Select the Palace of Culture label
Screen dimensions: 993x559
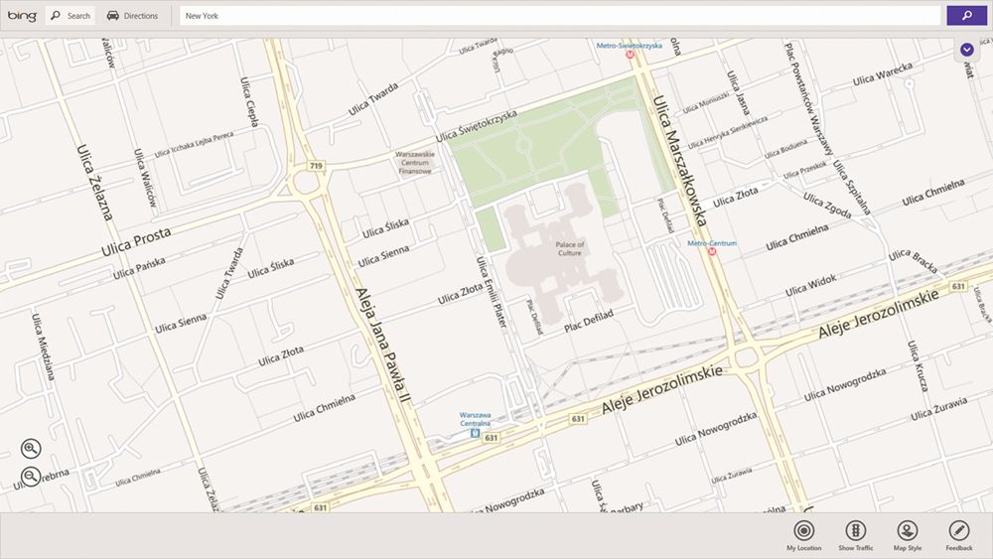tap(569, 249)
